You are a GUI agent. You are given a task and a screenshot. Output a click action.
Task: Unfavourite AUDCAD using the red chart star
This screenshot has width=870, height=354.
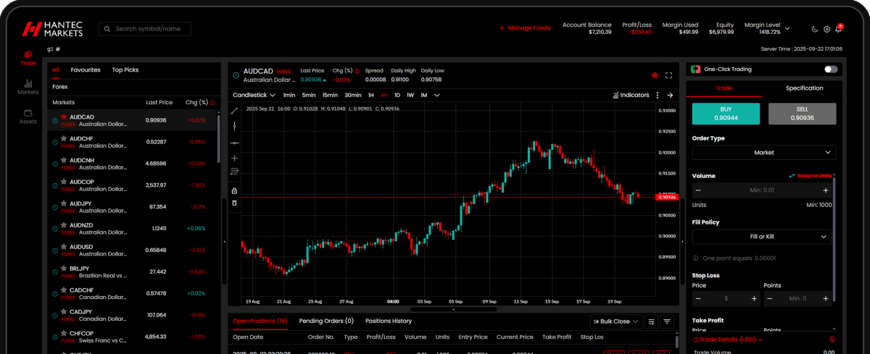655,75
